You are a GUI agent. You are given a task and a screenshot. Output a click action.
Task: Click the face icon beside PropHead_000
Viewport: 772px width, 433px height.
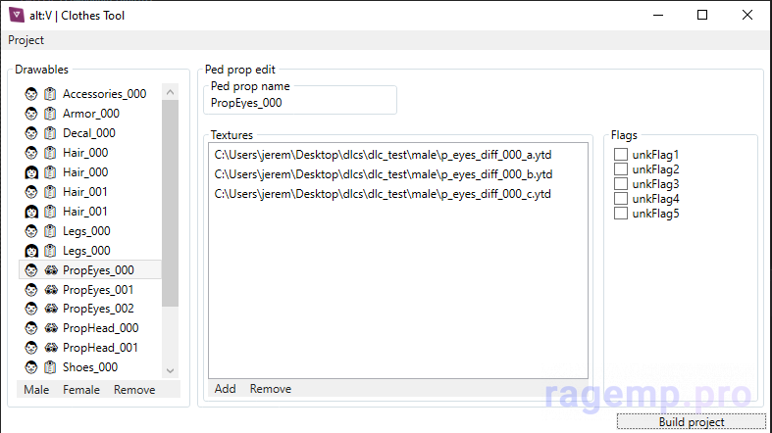point(31,328)
